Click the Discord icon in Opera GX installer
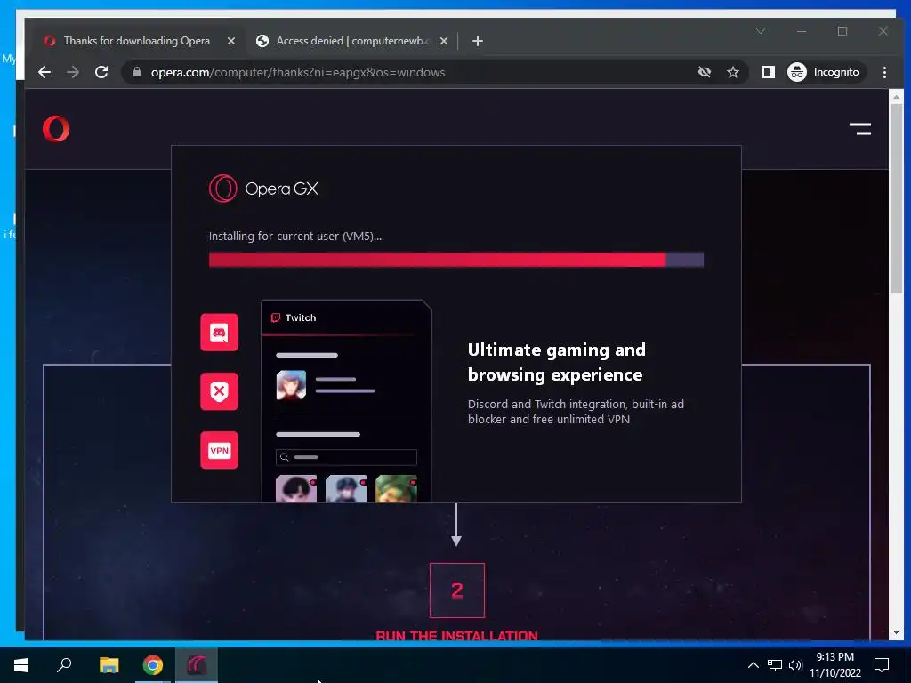Image resolution: width=911 pixels, height=683 pixels. pos(219,333)
